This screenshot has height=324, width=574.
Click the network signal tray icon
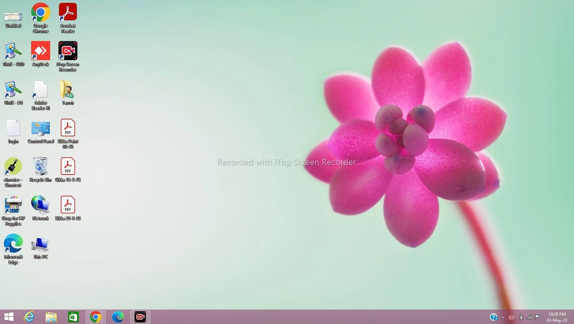coord(529,317)
